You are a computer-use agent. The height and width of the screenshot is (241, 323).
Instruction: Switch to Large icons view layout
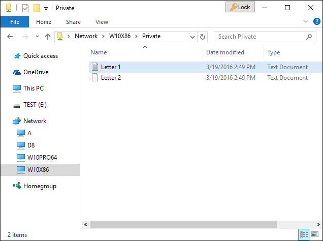click(315, 234)
